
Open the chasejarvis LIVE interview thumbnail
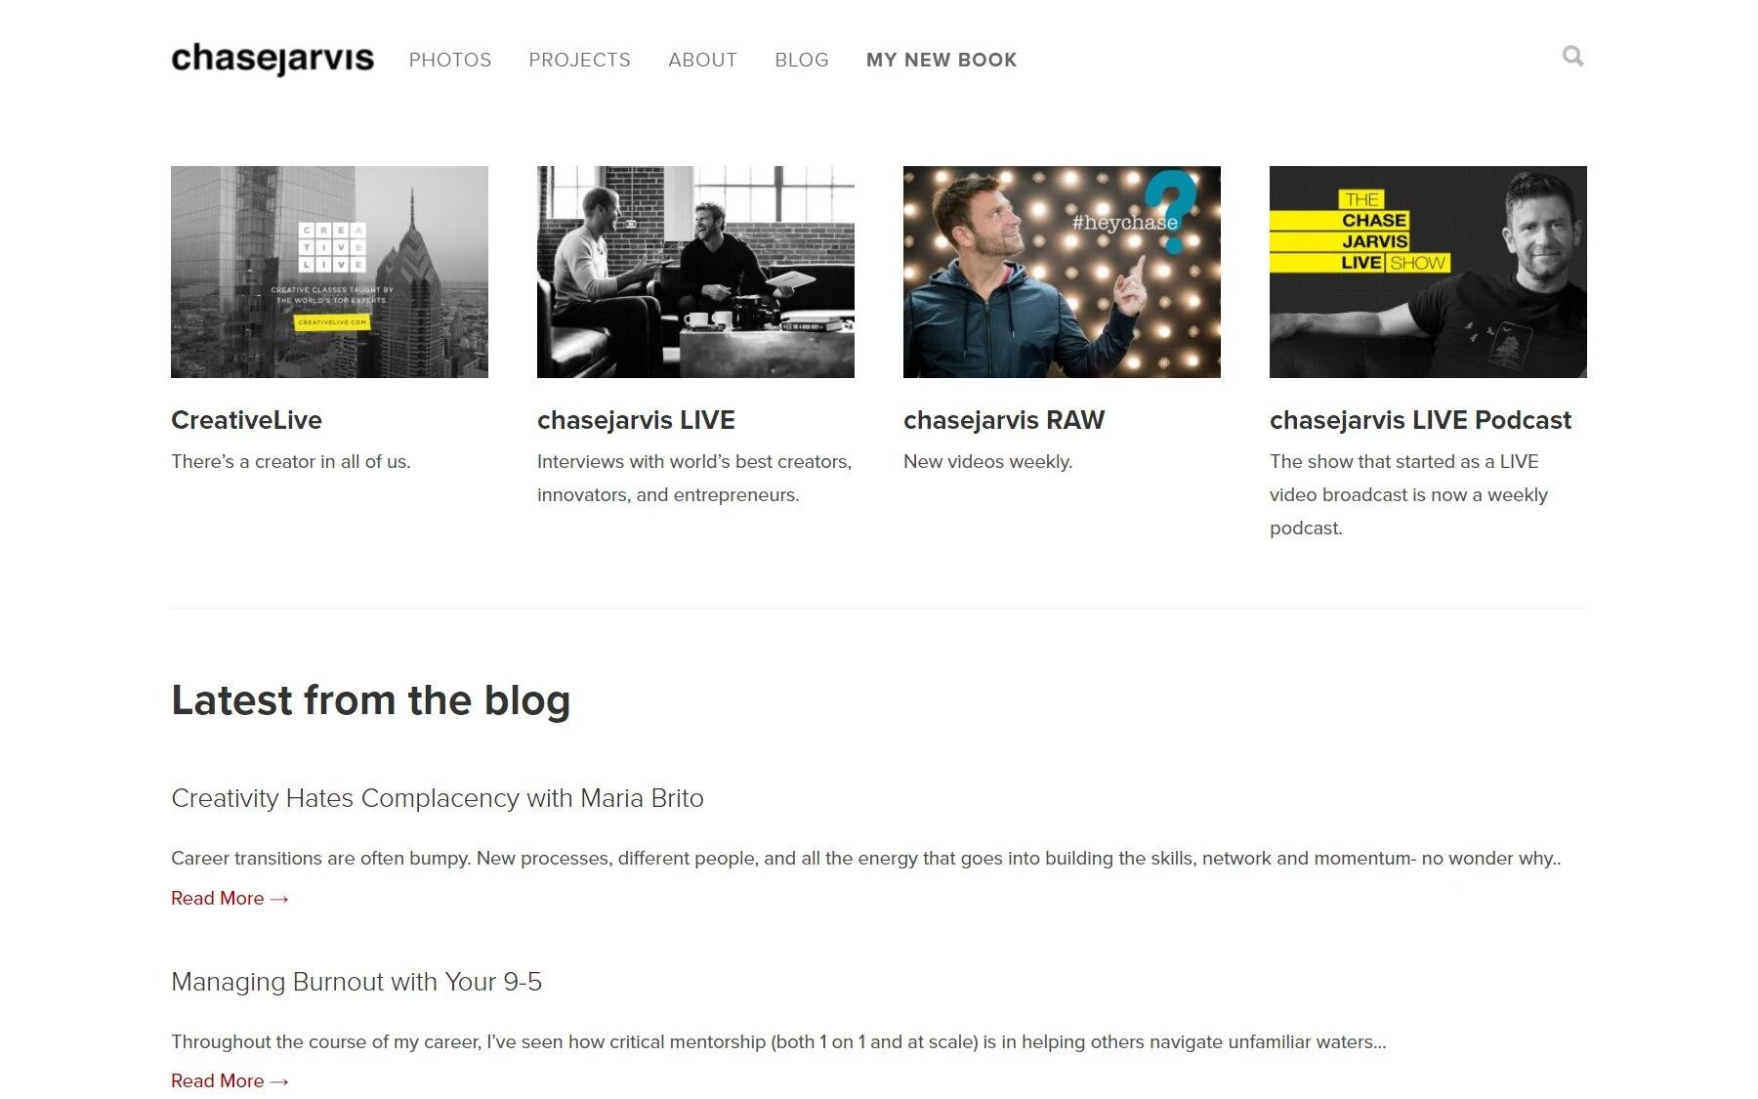pos(695,272)
